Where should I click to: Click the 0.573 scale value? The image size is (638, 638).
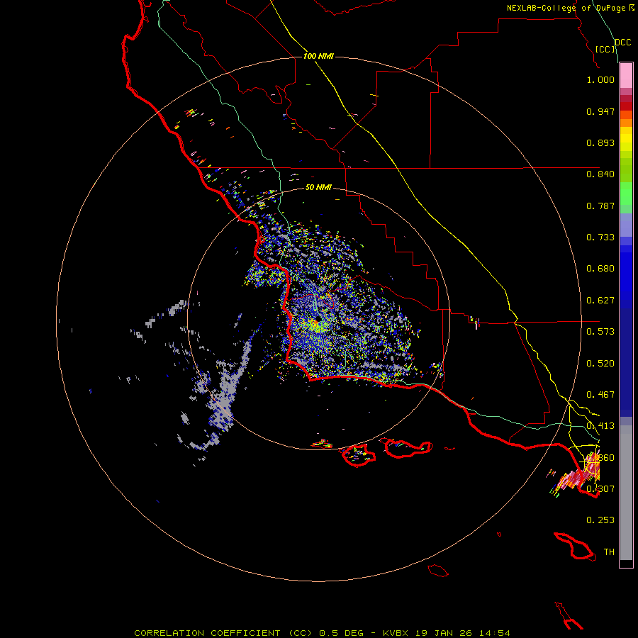pos(600,332)
